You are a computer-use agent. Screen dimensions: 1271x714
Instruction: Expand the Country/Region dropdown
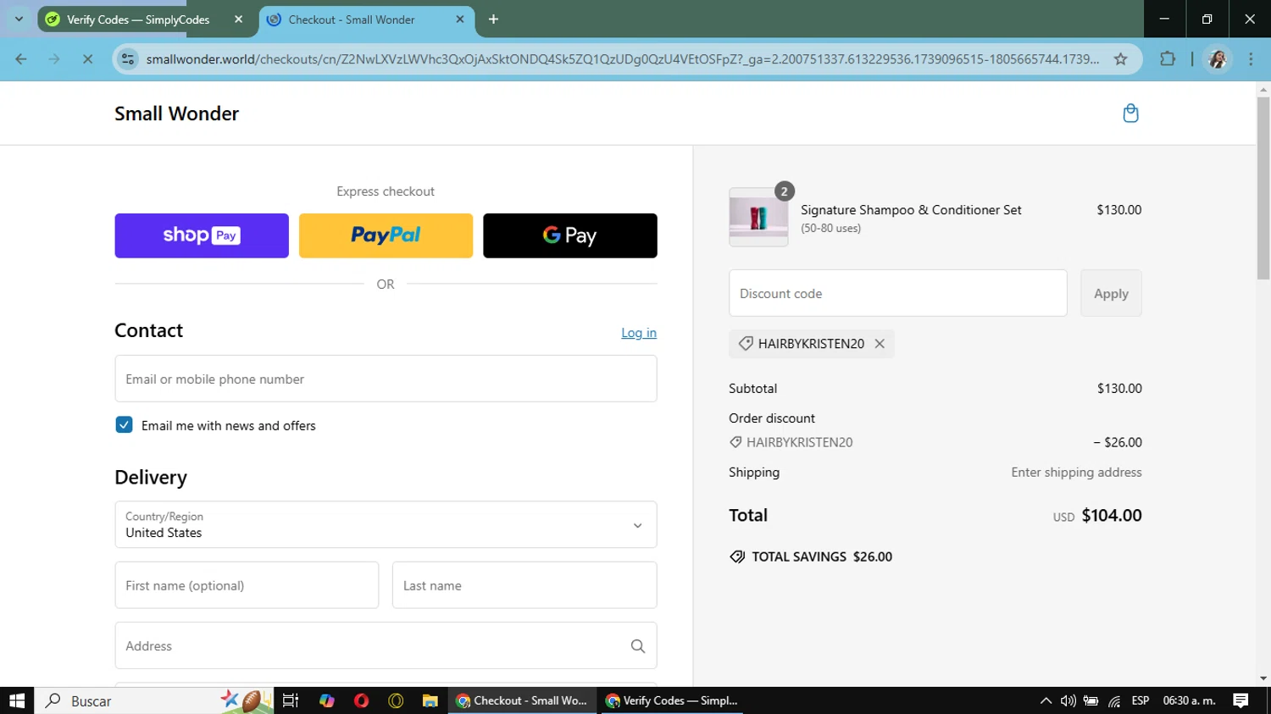click(386, 524)
